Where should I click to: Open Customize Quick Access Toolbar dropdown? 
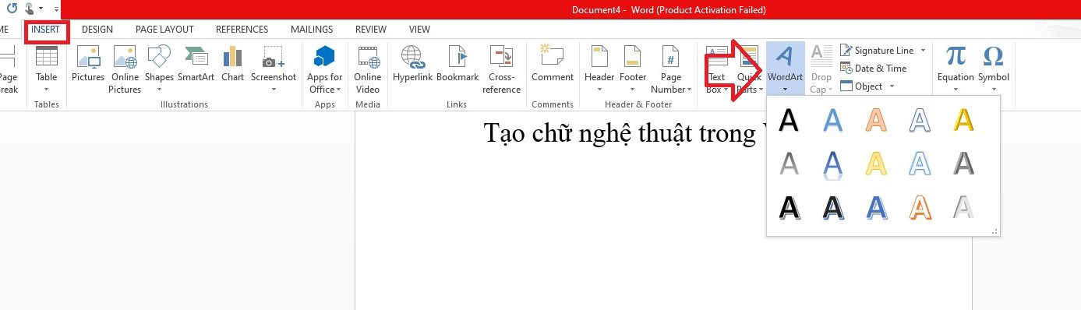pos(56,9)
